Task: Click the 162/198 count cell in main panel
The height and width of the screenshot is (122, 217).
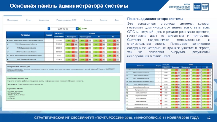Action: (59, 40)
